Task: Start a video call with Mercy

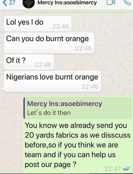Action: pyautogui.click(x=111, y=2)
